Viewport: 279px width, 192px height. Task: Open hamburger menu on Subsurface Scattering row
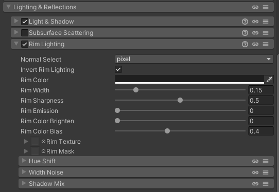[266, 33]
